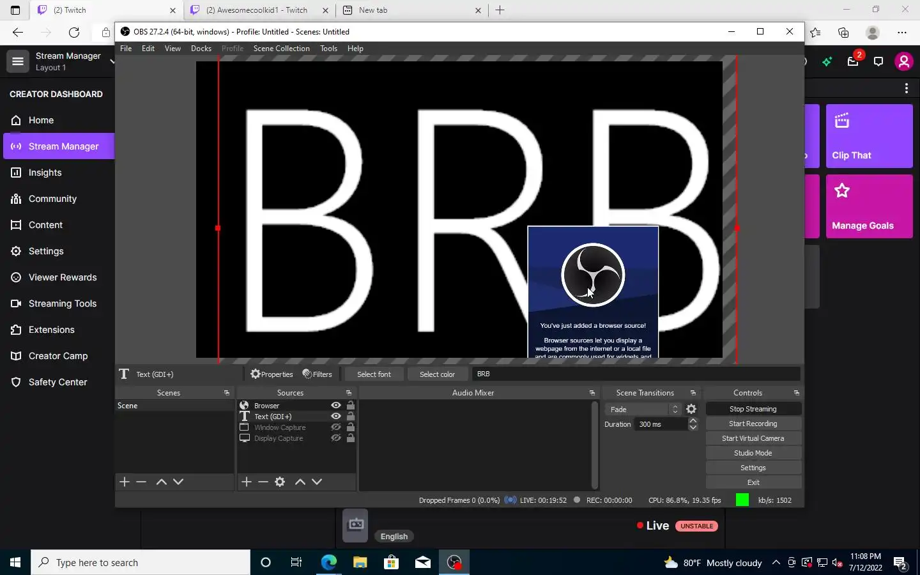Open the View menu in OBS
Viewport: 920px width, 575px height.
point(172,49)
